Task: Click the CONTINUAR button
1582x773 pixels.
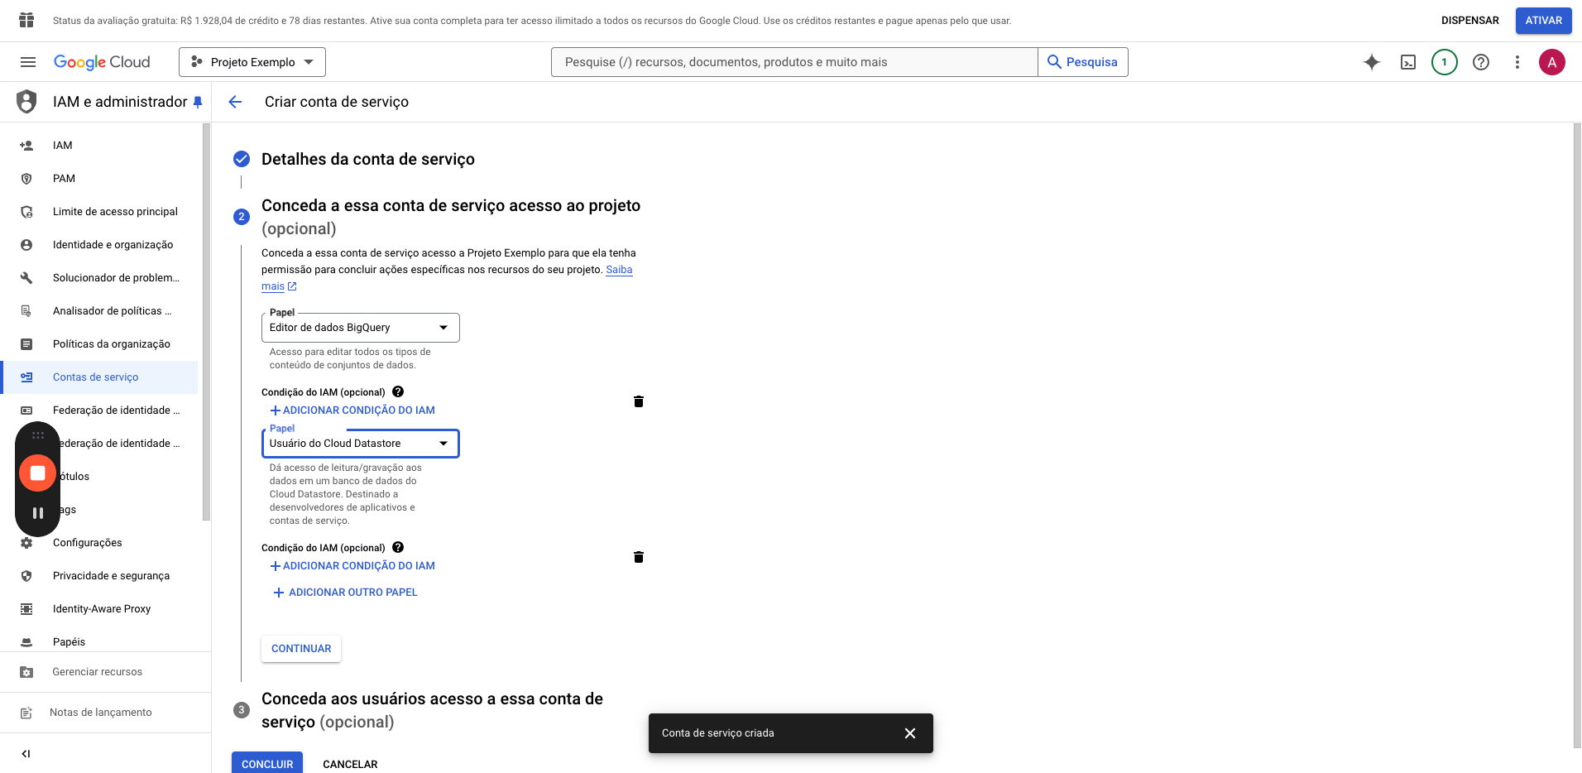Action: pos(301,649)
